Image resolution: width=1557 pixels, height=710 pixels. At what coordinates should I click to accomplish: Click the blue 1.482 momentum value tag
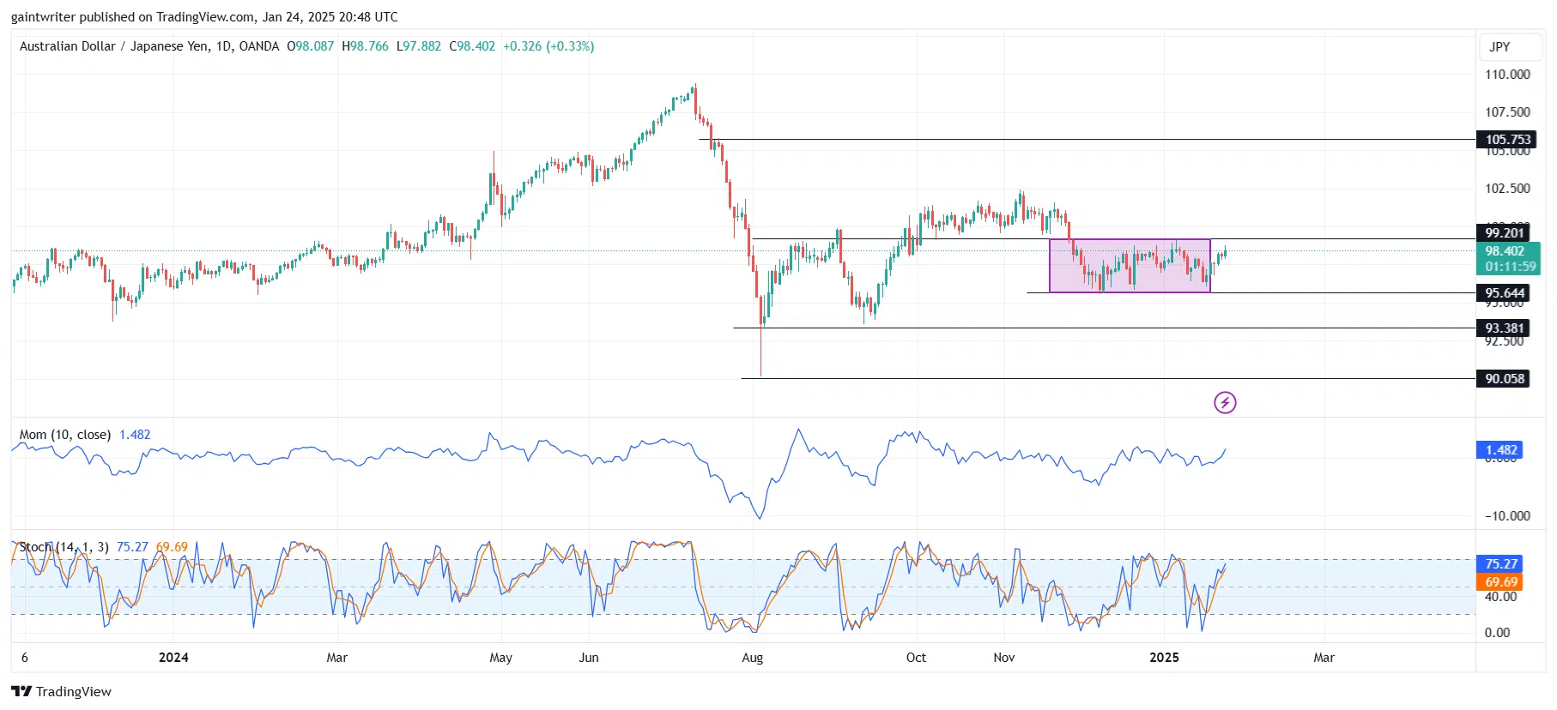[x=1500, y=450]
